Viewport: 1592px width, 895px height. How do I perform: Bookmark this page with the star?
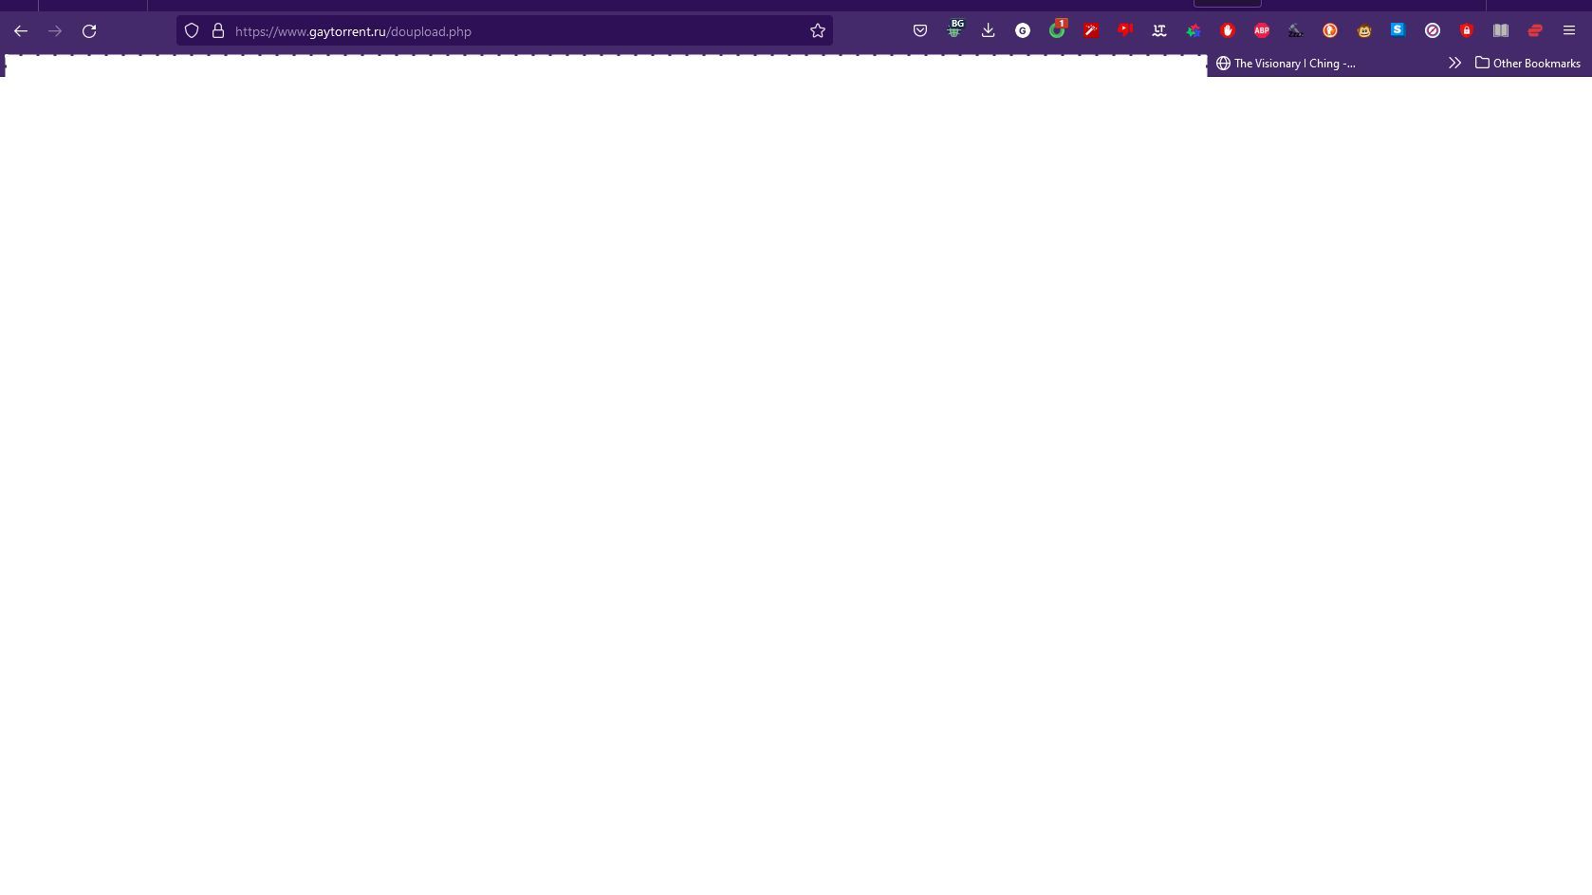(x=817, y=30)
